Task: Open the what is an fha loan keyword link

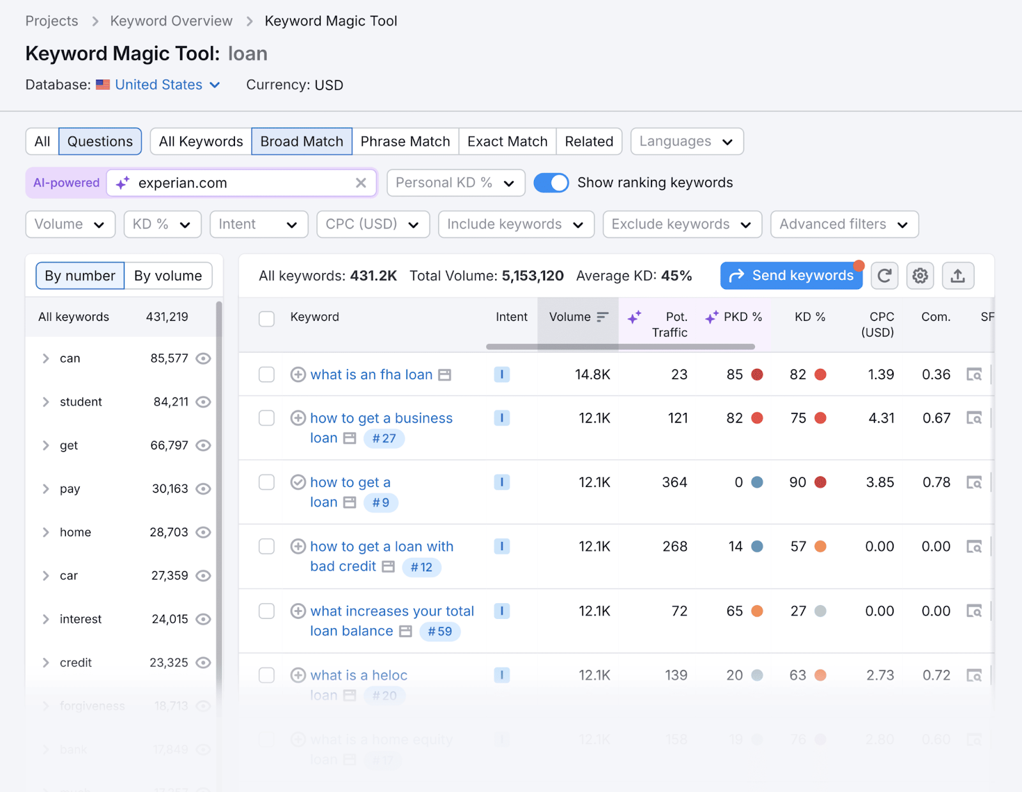Action: pos(371,375)
